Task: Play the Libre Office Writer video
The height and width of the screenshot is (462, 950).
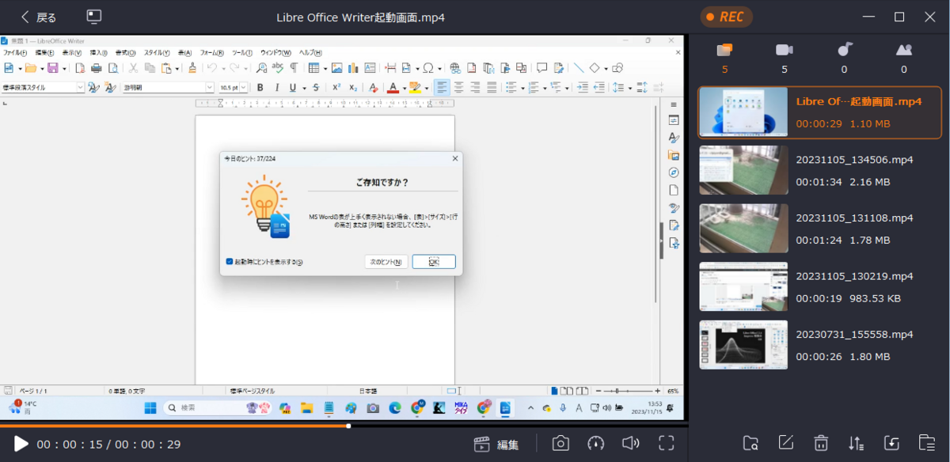Action: tap(21, 444)
